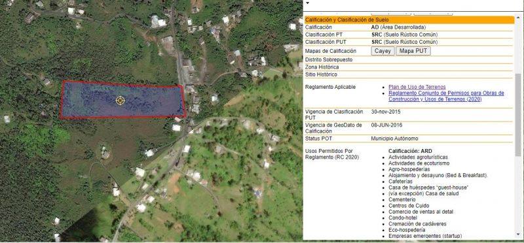
Task: Select the date '30-nov-2015'
Action: click(386, 112)
